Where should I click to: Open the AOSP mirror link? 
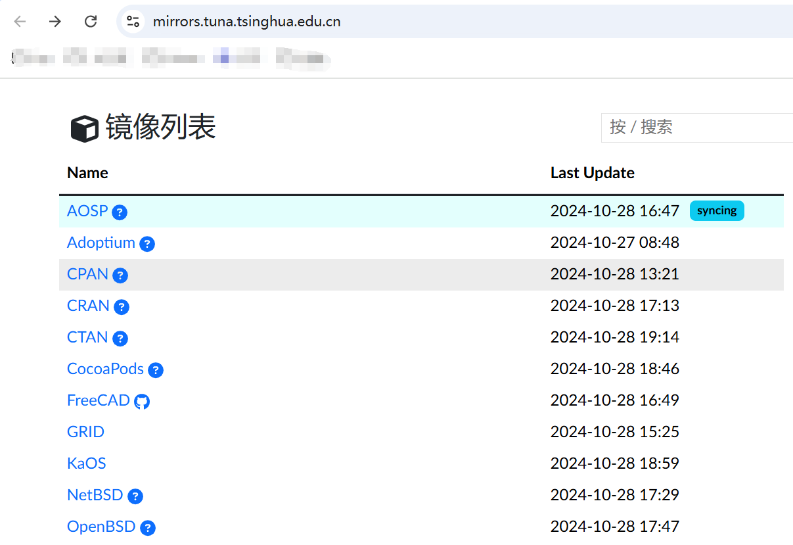point(87,211)
